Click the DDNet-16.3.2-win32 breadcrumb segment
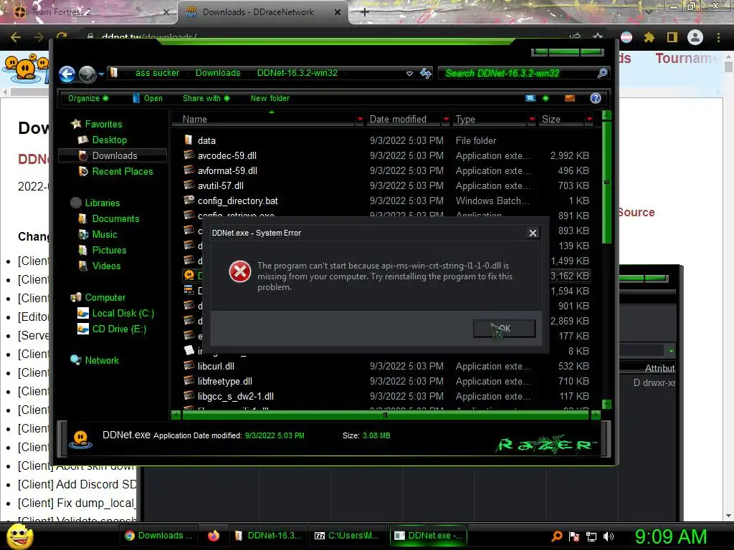 coord(297,73)
